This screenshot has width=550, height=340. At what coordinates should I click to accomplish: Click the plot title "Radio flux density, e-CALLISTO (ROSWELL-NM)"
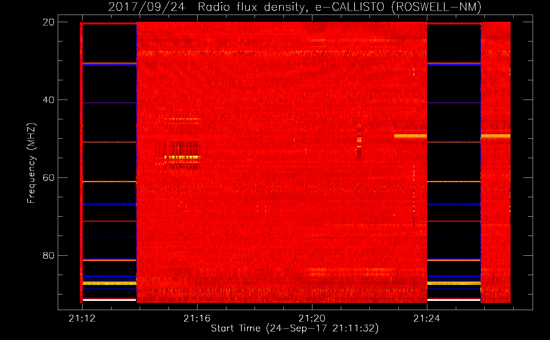click(x=340, y=7)
